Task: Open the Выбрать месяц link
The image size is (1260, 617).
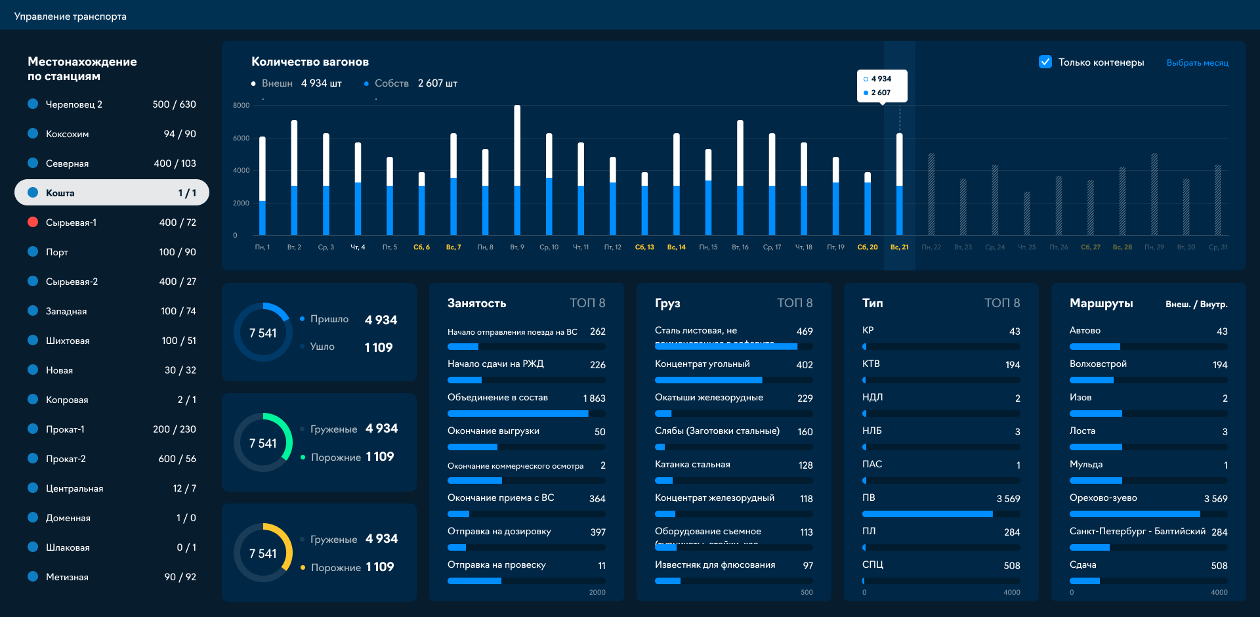Action: coord(1198,63)
